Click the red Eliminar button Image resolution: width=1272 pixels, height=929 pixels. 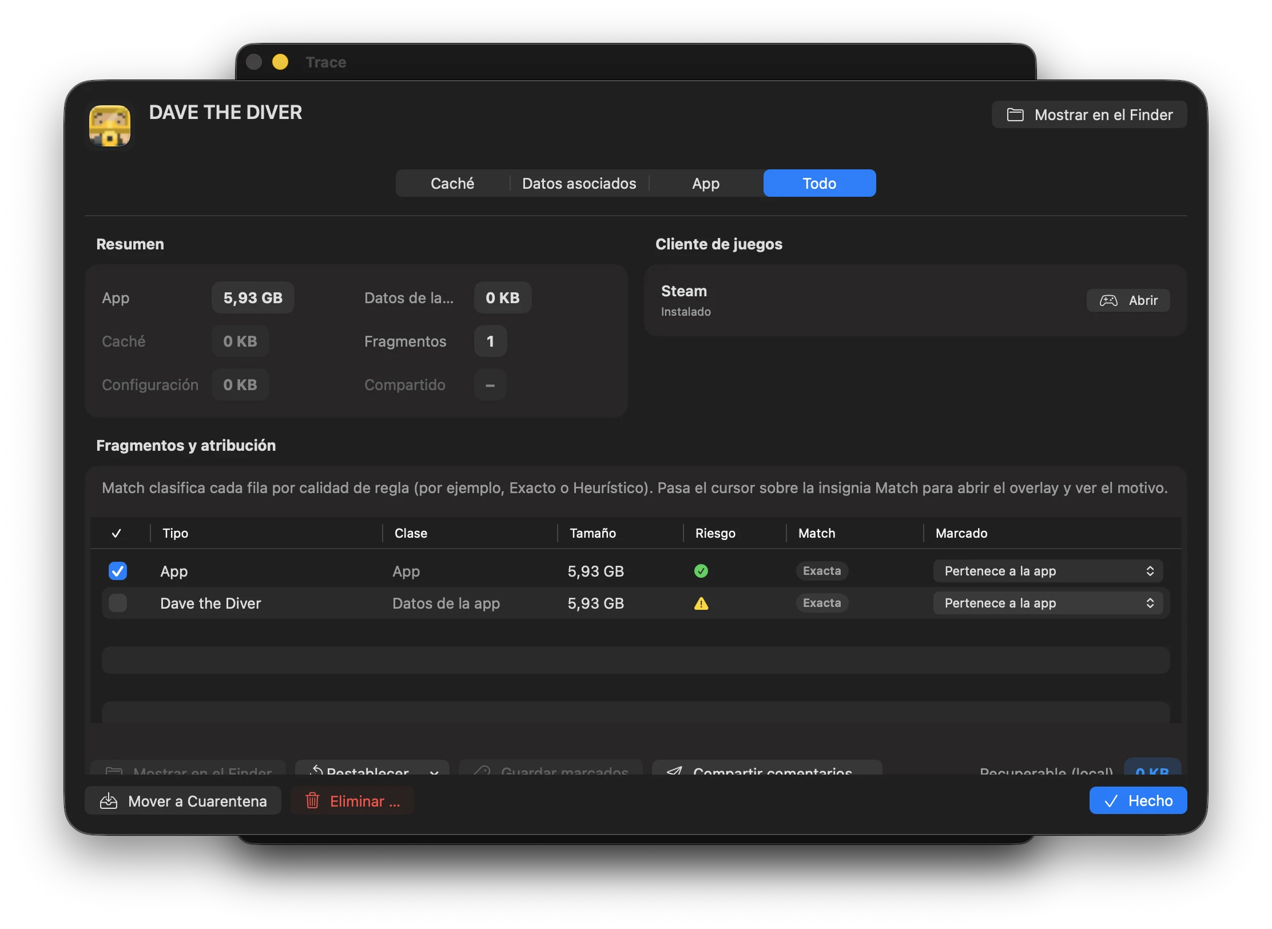click(352, 801)
